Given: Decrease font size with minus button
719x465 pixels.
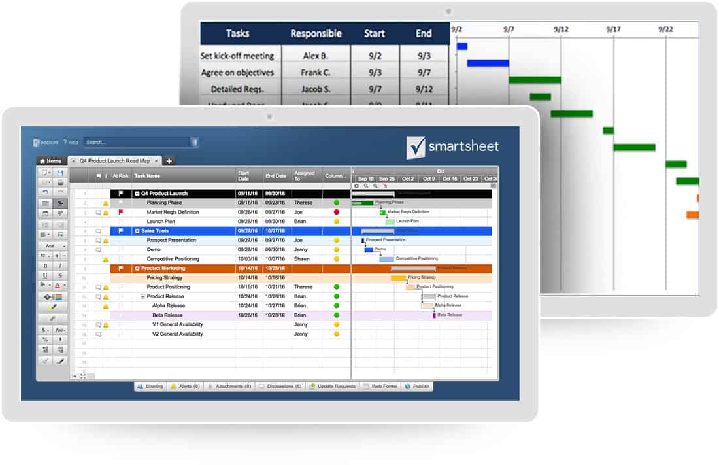Looking at the screenshot, I should pyautogui.click(x=64, y=255).
